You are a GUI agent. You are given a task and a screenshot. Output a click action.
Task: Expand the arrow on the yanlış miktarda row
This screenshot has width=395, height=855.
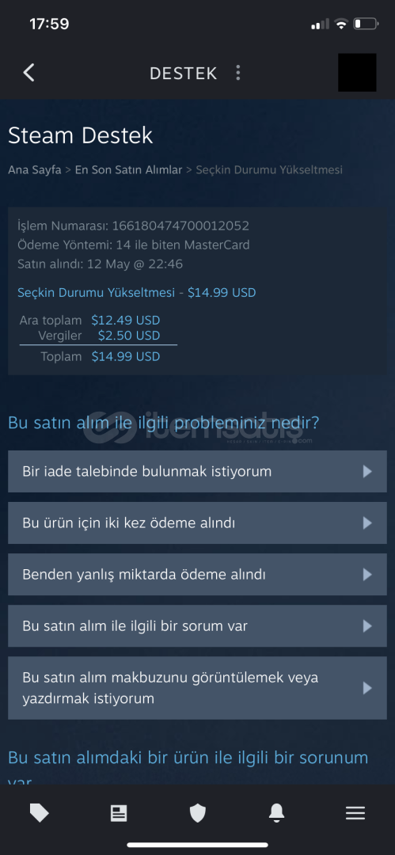(x=367, y=574)
